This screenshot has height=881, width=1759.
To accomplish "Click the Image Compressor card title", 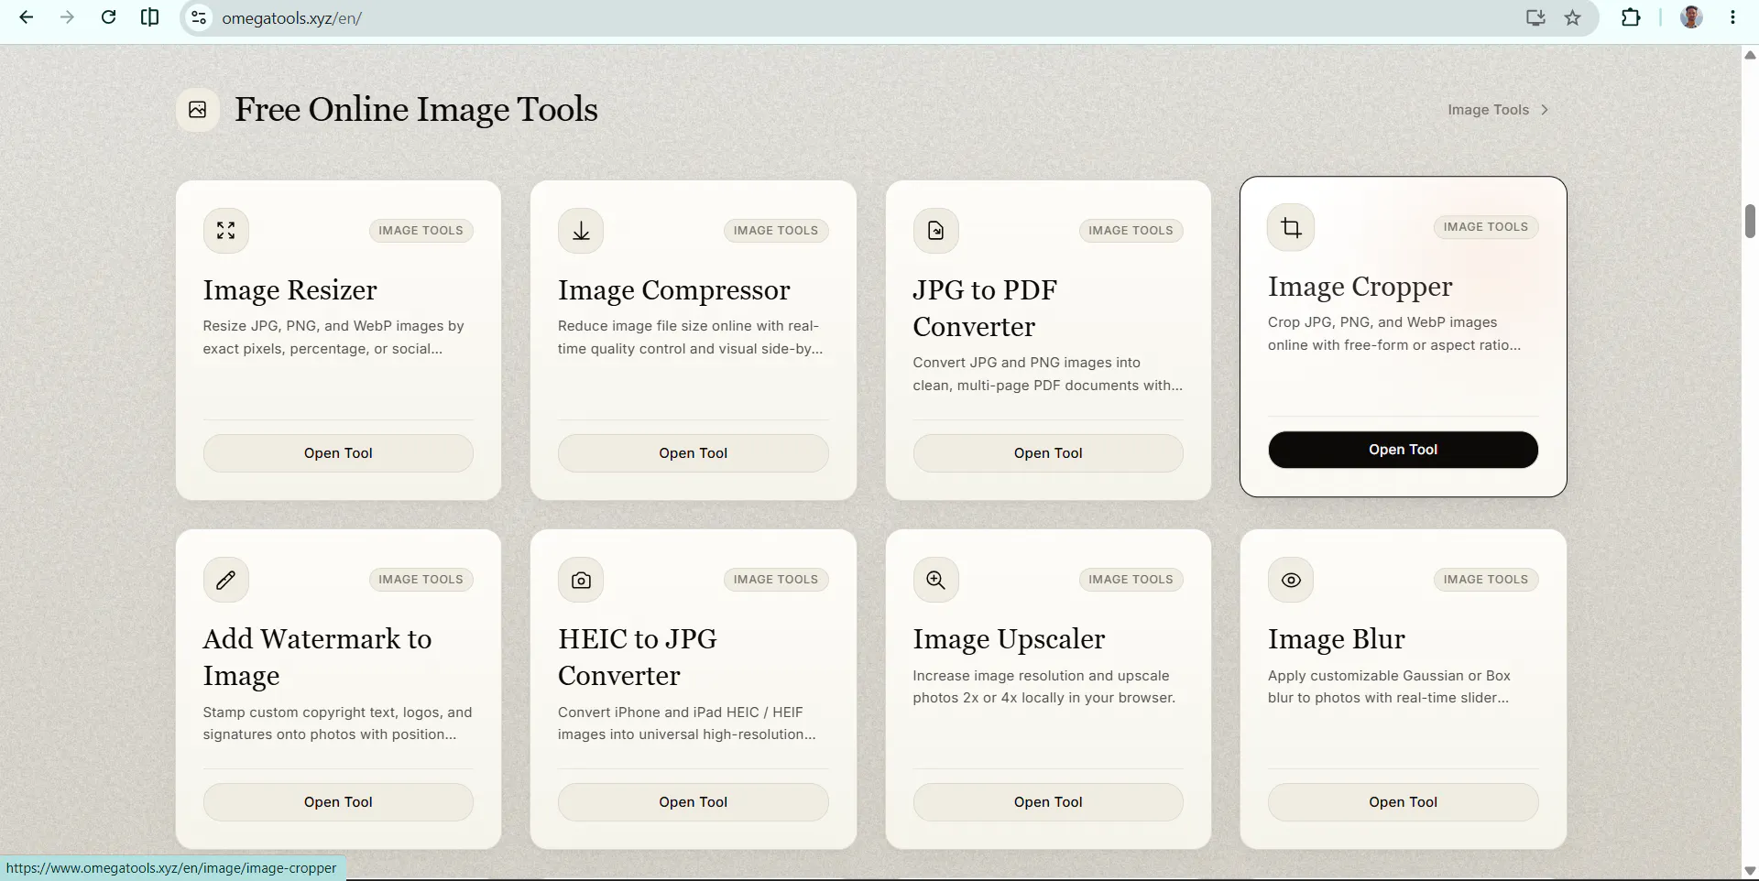I will [673, 290].
